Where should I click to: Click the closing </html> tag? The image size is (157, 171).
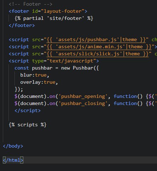(x=13, y=160)
